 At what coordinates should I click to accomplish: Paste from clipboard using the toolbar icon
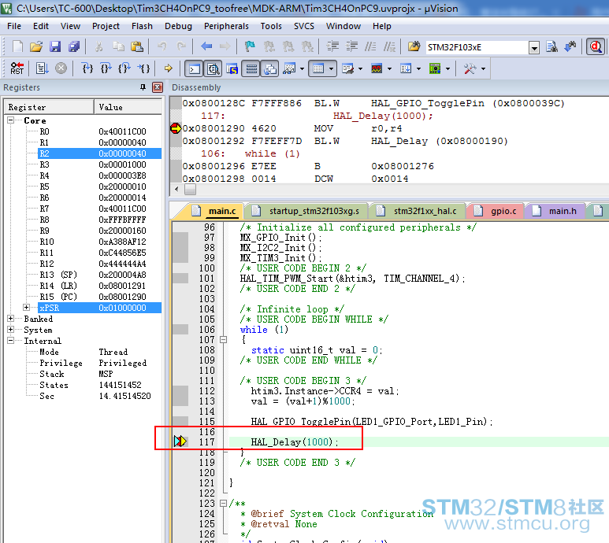[x=137, y=47]
